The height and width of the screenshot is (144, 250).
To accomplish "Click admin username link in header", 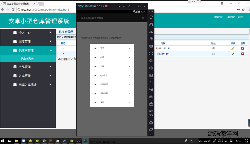I will (x=231, y=17).
